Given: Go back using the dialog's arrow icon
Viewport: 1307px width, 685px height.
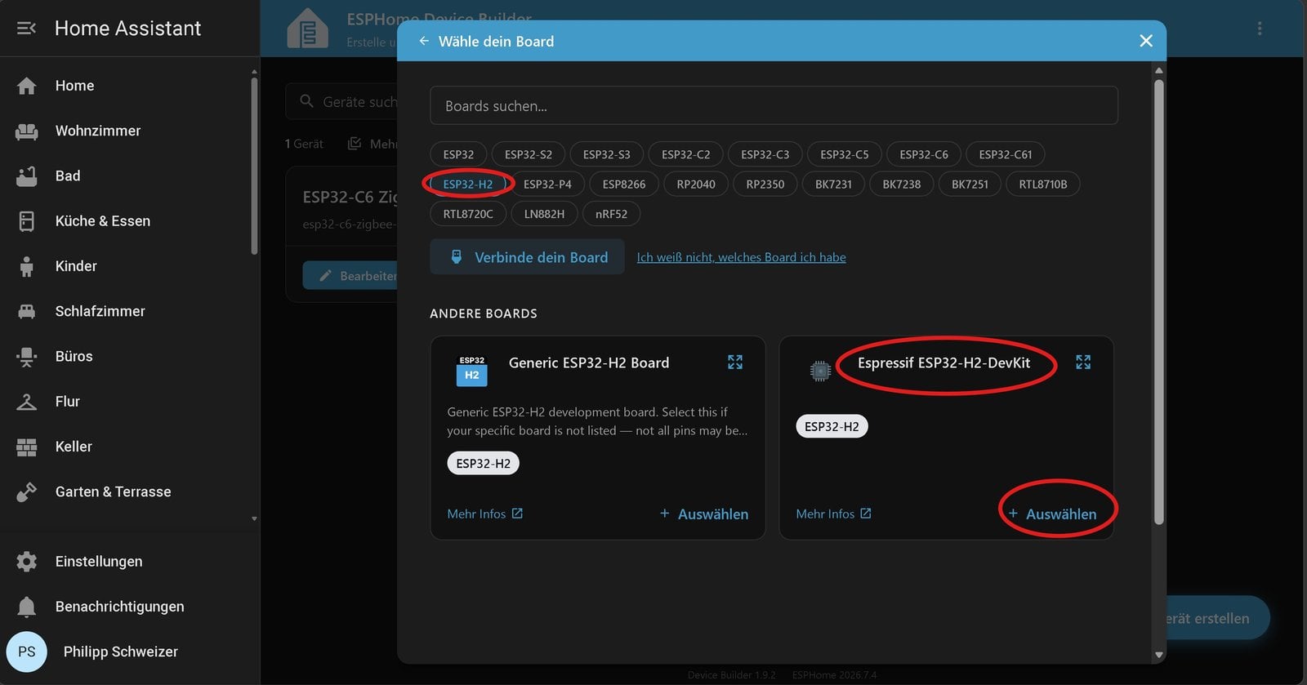Looking at the screenshot, I should tap(424, 41).
